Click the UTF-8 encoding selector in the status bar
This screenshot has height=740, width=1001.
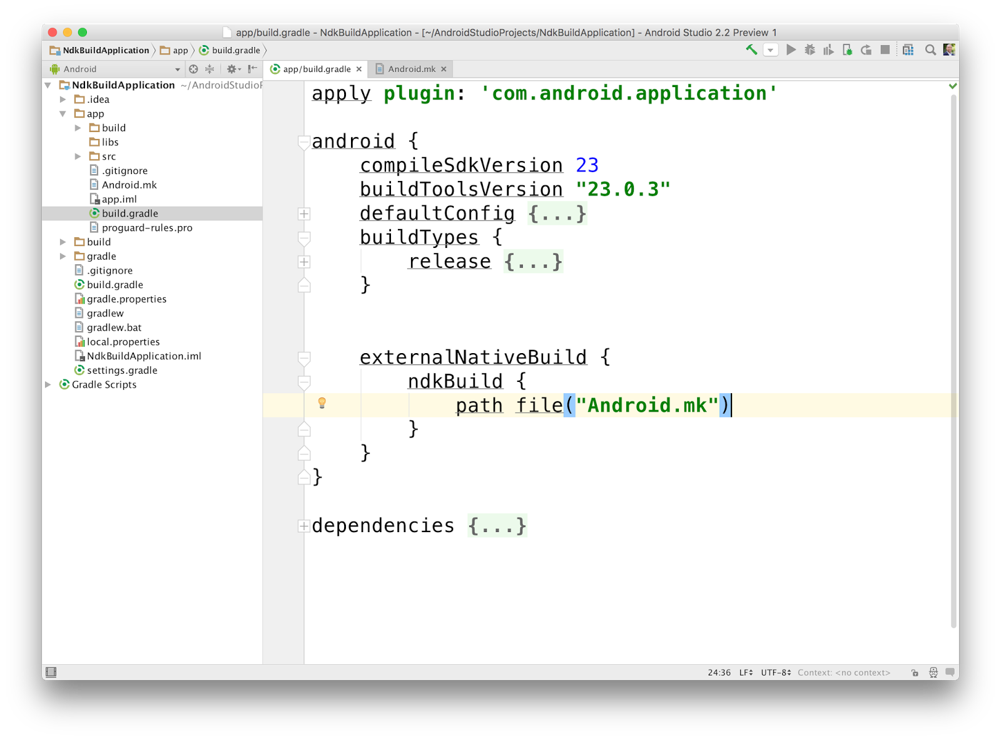pyautogui.click(x=775, y=672)
